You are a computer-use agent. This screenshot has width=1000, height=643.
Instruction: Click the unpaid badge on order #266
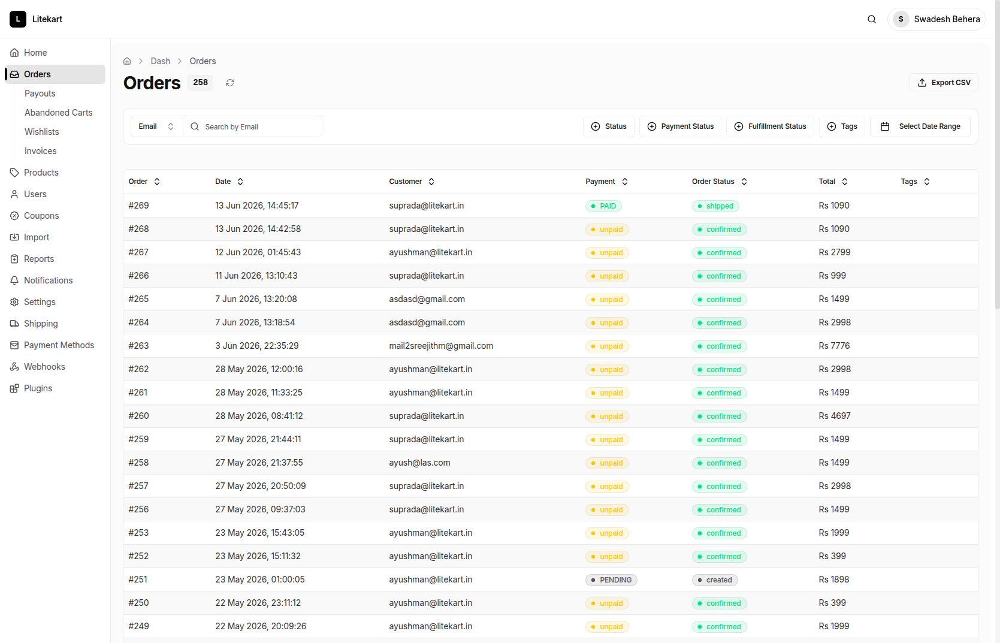pyautogui.click(x=607, y=276)
